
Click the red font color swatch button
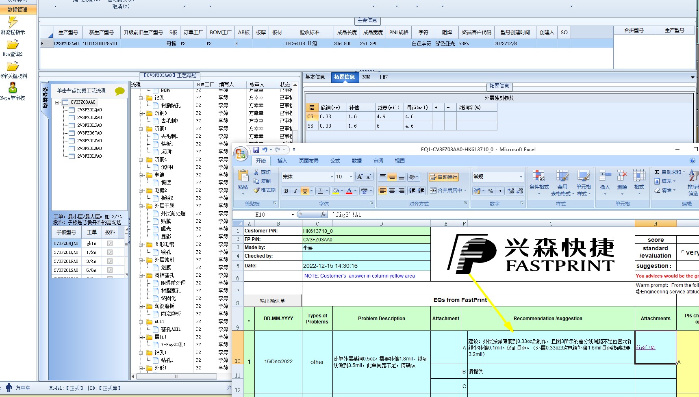(x=349, y=191)
